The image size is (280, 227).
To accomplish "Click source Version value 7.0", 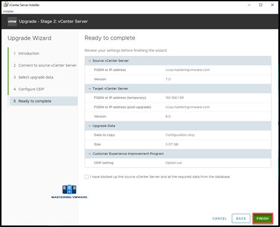I will pos(168,79).
